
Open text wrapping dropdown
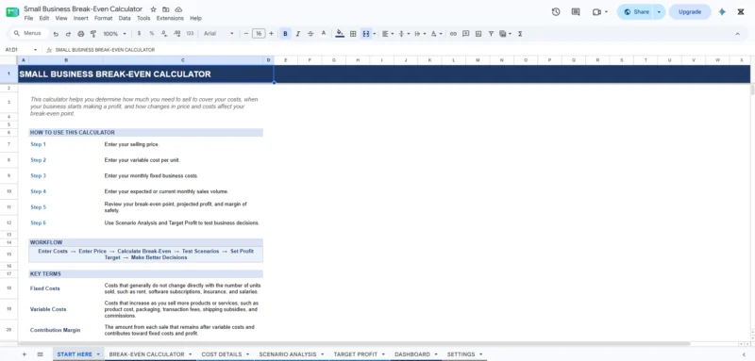point(420,34)
